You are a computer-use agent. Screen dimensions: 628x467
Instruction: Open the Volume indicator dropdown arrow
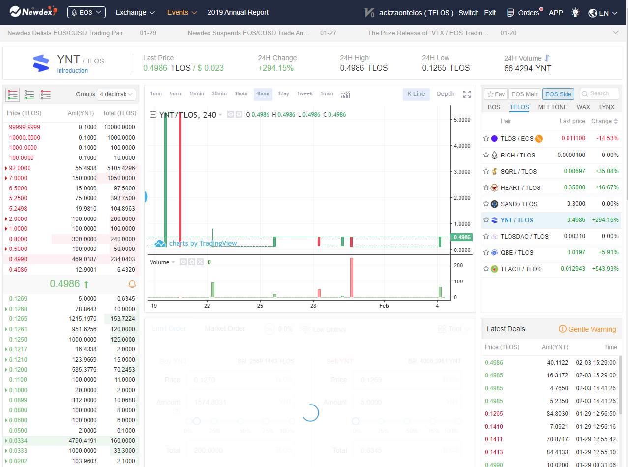coord(173,262)
